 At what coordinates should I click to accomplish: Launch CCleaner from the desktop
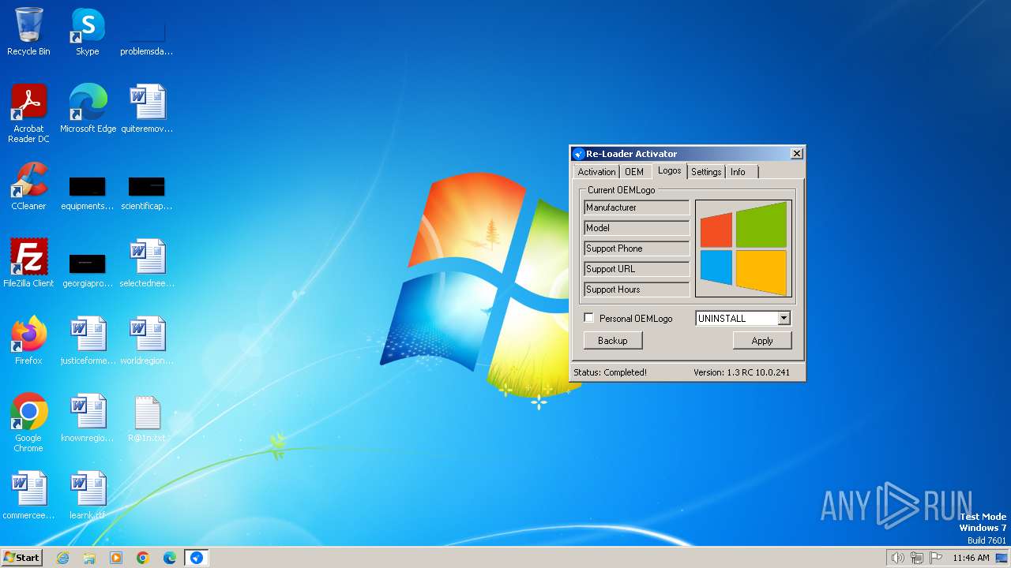pos(28,186)
